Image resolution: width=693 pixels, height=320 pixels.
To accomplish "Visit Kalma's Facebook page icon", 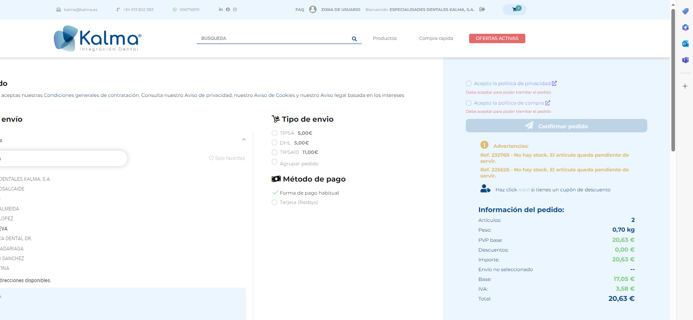I will point(228,9).
